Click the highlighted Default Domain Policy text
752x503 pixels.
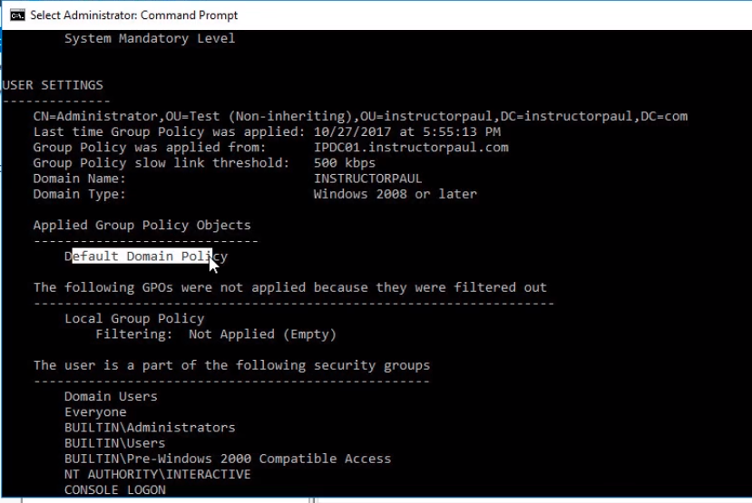click(x=146, y=256)
